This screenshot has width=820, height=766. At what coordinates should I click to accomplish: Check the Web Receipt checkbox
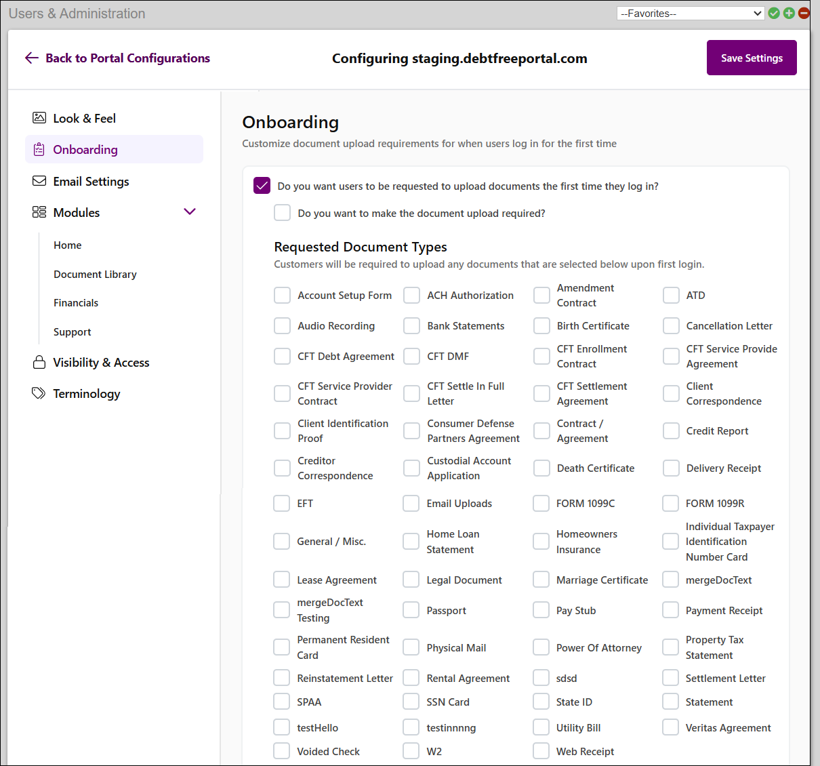541,752
